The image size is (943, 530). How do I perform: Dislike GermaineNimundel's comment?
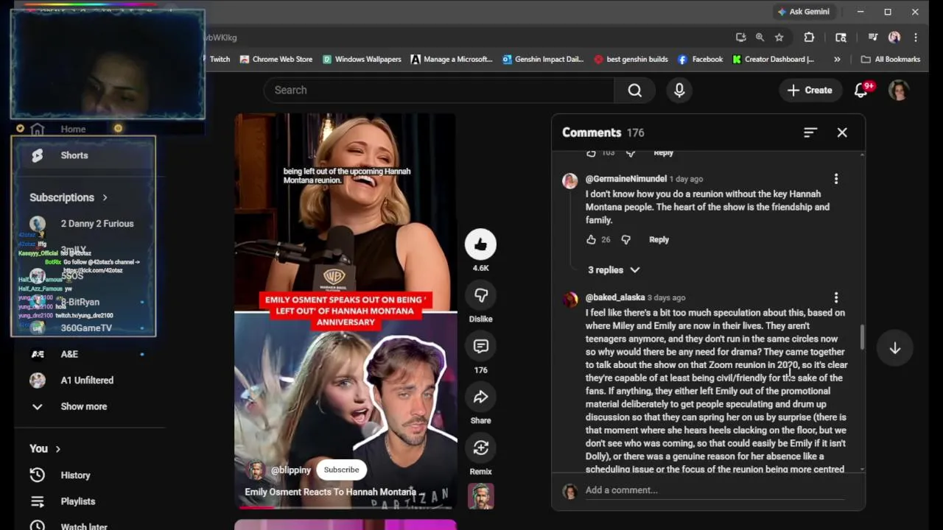click(625, 239)
